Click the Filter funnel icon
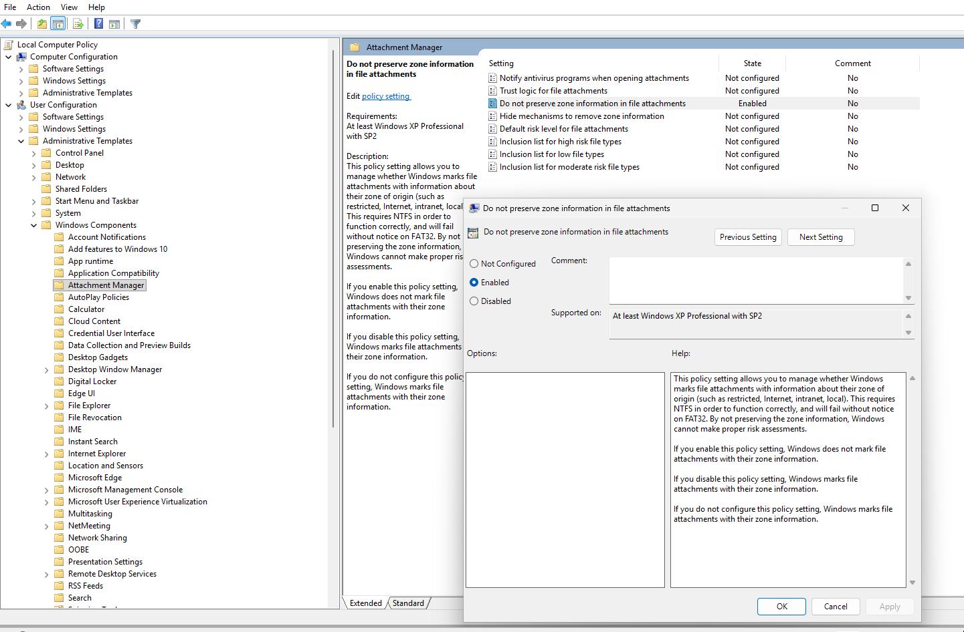964x632 pixels. point(136,24)
